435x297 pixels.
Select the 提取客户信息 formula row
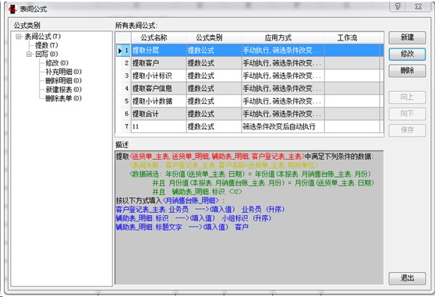(x=249, y=88)
